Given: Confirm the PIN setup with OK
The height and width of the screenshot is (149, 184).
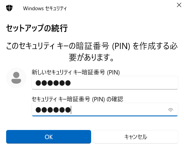Looking at the screenshot, I should 48,137.
